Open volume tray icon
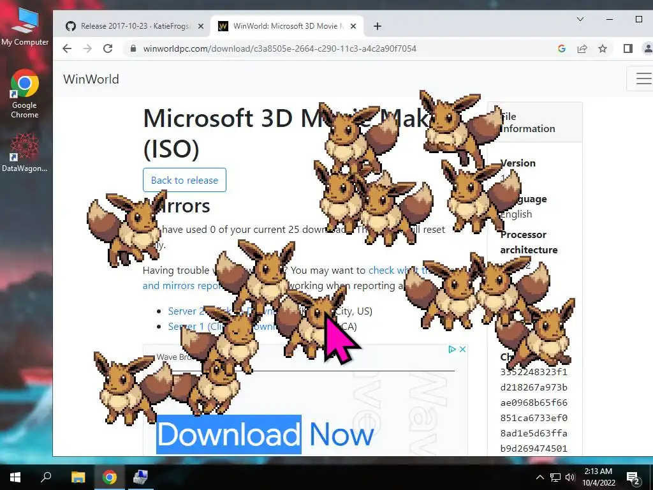This screenshot has width=653, height=490. pyautogui.click(x=570, y=477)
